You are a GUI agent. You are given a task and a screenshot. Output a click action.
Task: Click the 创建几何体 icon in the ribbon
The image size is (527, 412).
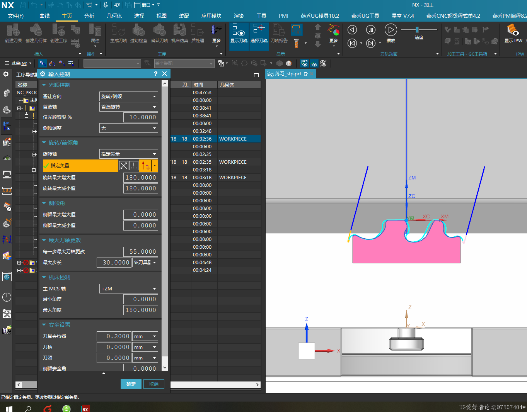tap(36, 33)
